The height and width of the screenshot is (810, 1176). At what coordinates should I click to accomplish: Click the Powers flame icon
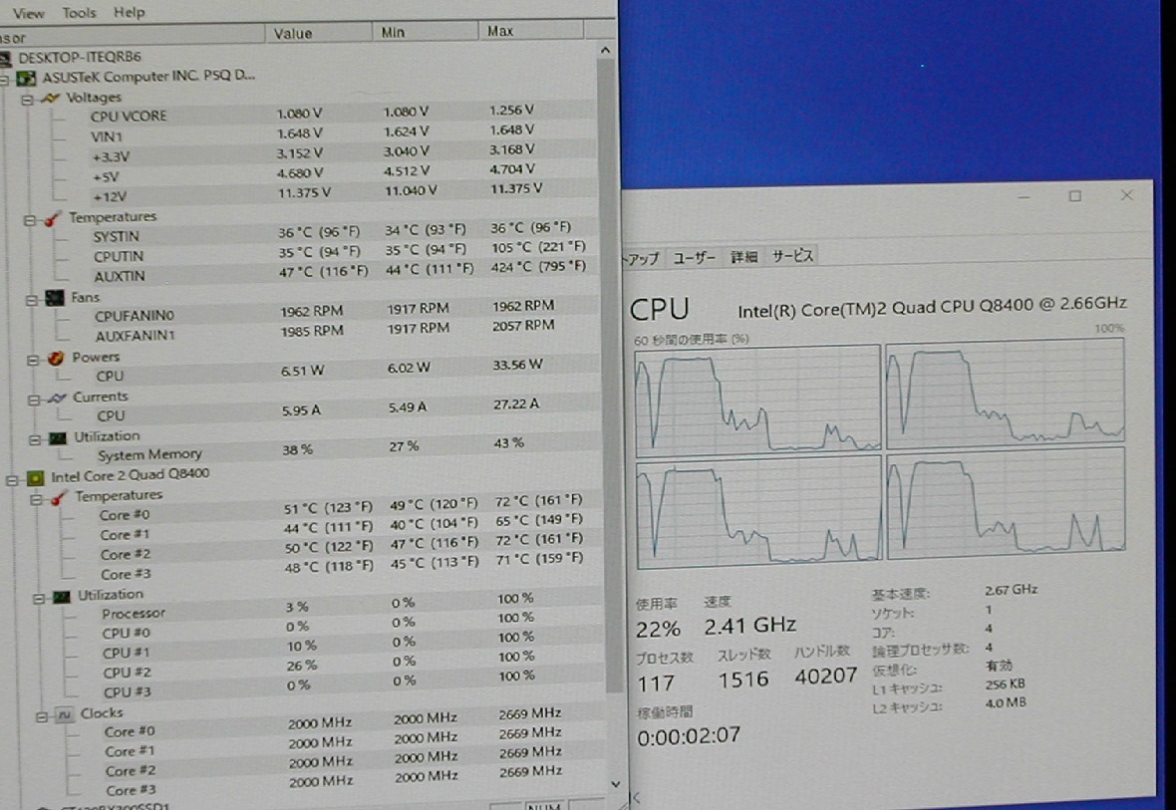[x=56, y=359]
